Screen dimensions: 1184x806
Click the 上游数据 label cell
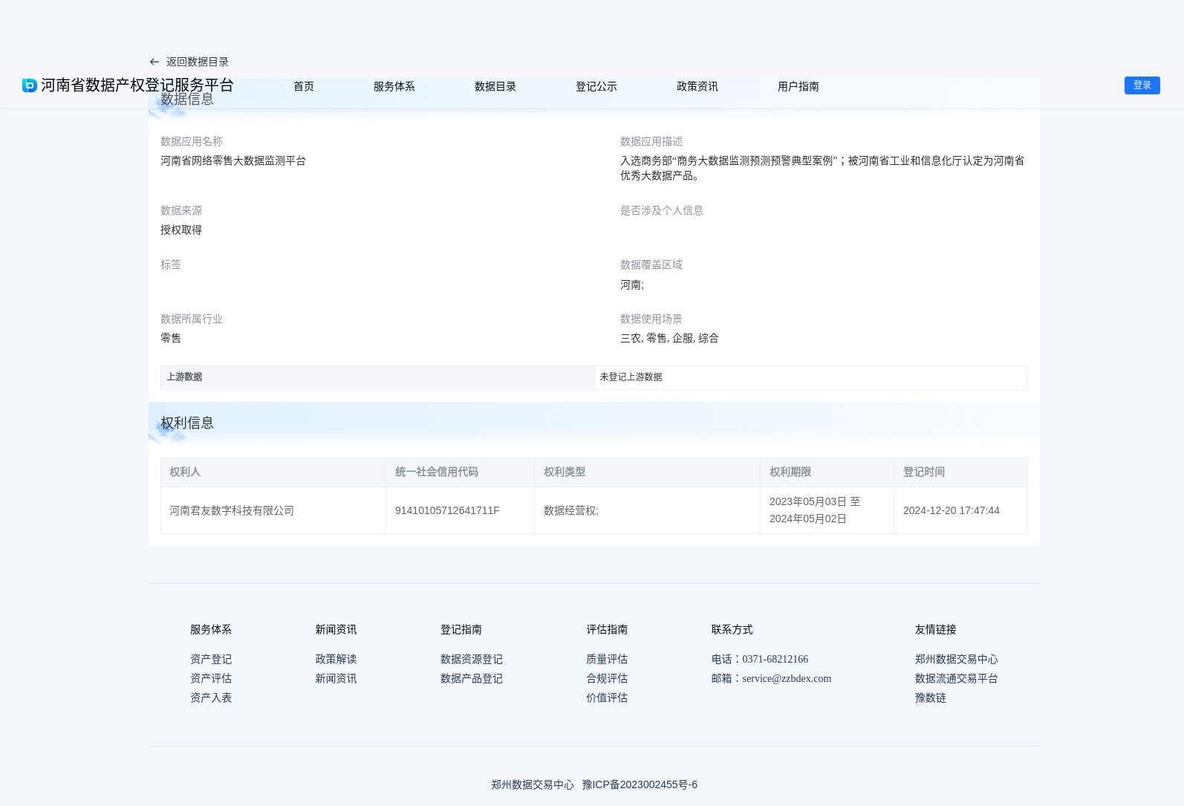(x=377, y=377)
